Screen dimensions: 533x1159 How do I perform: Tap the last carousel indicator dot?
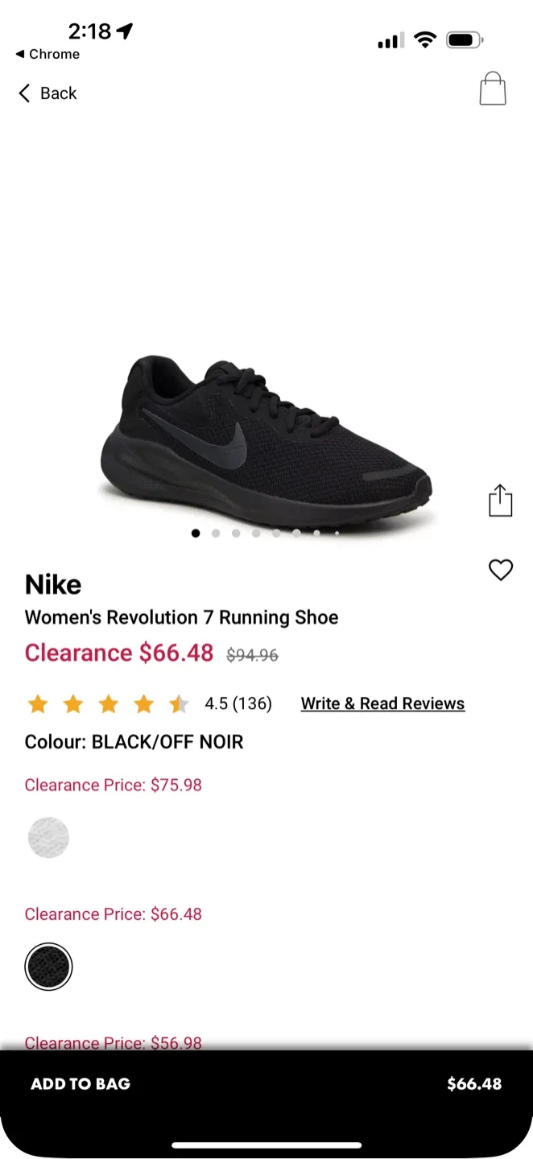click(337, 532)
